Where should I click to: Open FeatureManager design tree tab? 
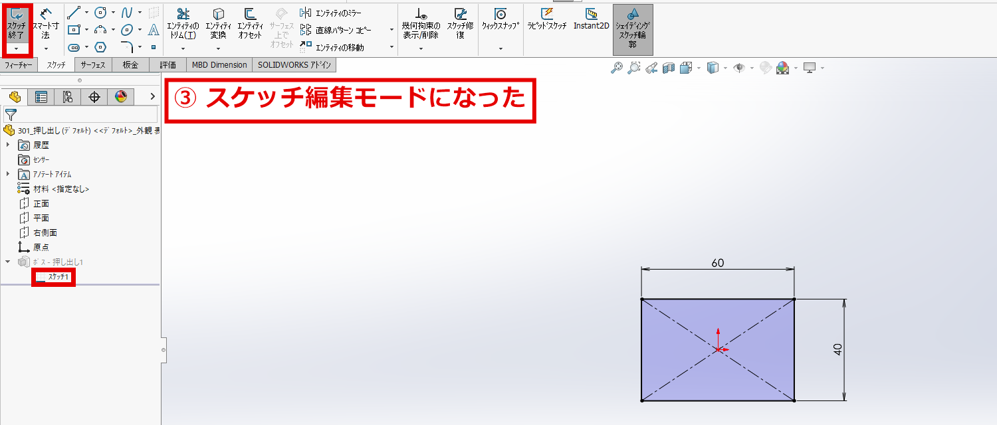coord(15,97)
